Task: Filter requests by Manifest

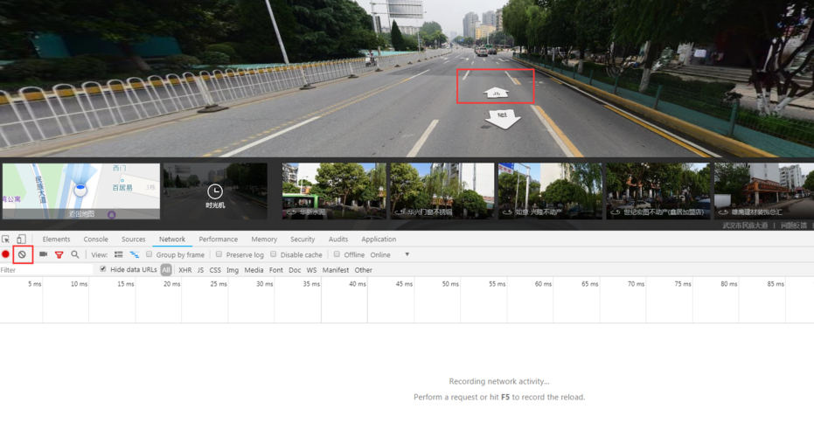Action: [x=336, y=270]
